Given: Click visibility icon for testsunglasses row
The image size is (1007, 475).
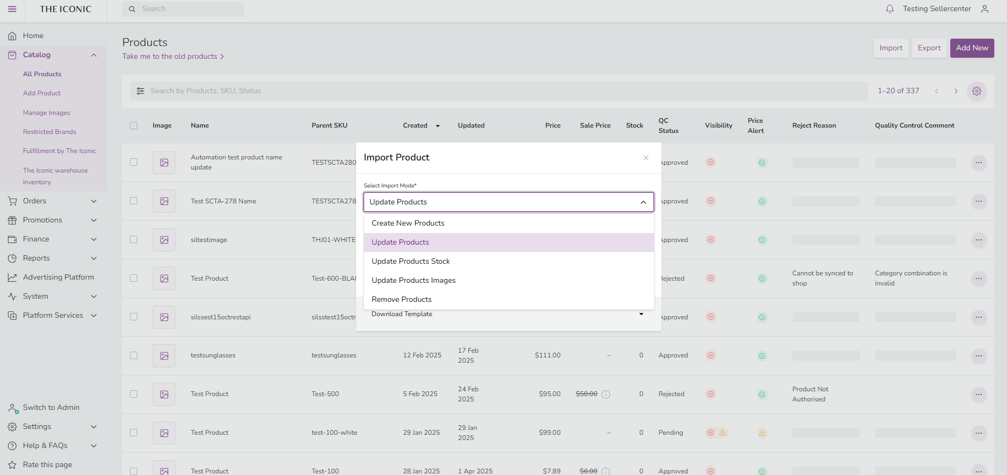Looking at the screenshot, I should coord(711,355).
